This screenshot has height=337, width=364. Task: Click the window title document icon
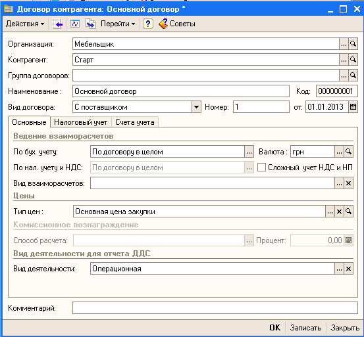click(x=9, y=9)
